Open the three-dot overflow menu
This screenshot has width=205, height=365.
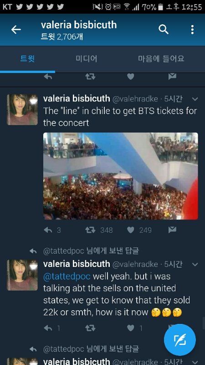tap(192, 30)
